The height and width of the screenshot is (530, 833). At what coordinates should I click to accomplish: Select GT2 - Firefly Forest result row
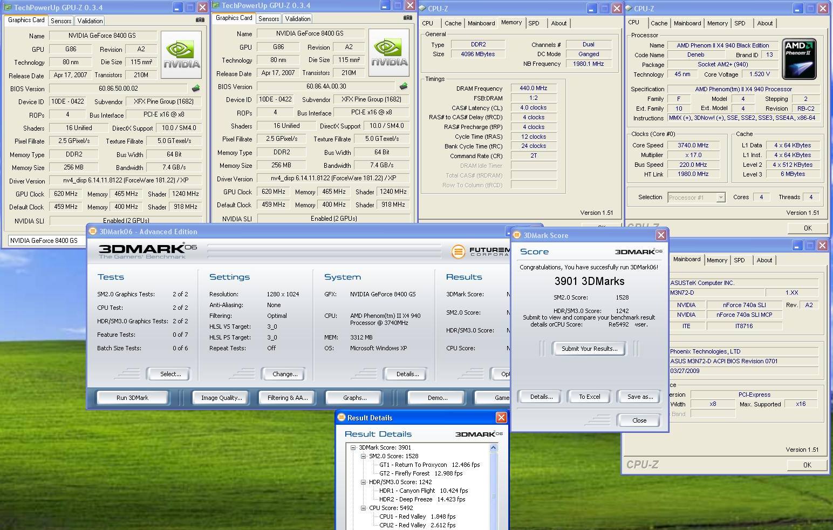point(421,473)
